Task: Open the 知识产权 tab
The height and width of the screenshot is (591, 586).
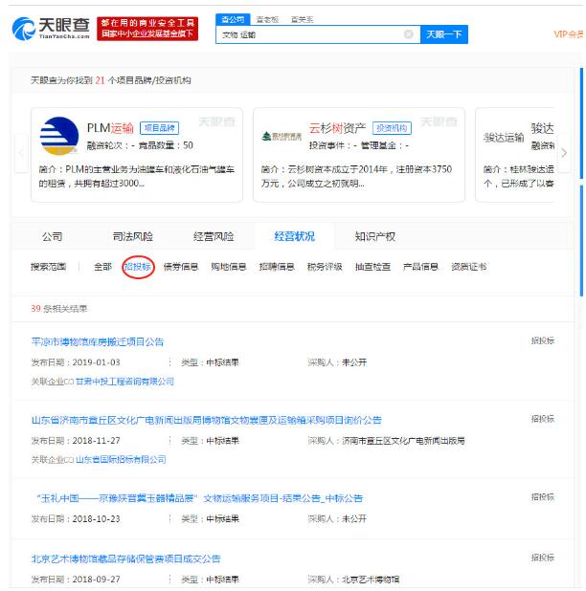Action: [374, 236]
